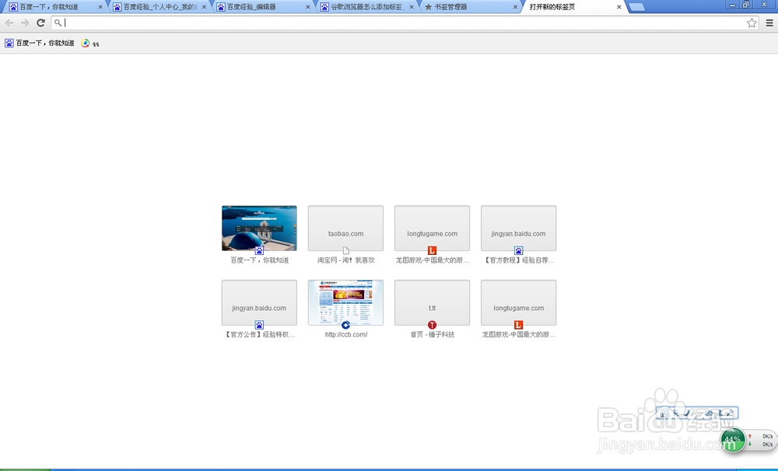Open the 百度一下 thumbnail with the blue dome image
Image resolution: width=778 pixels, height=471 pixels.
coord(259,228)
